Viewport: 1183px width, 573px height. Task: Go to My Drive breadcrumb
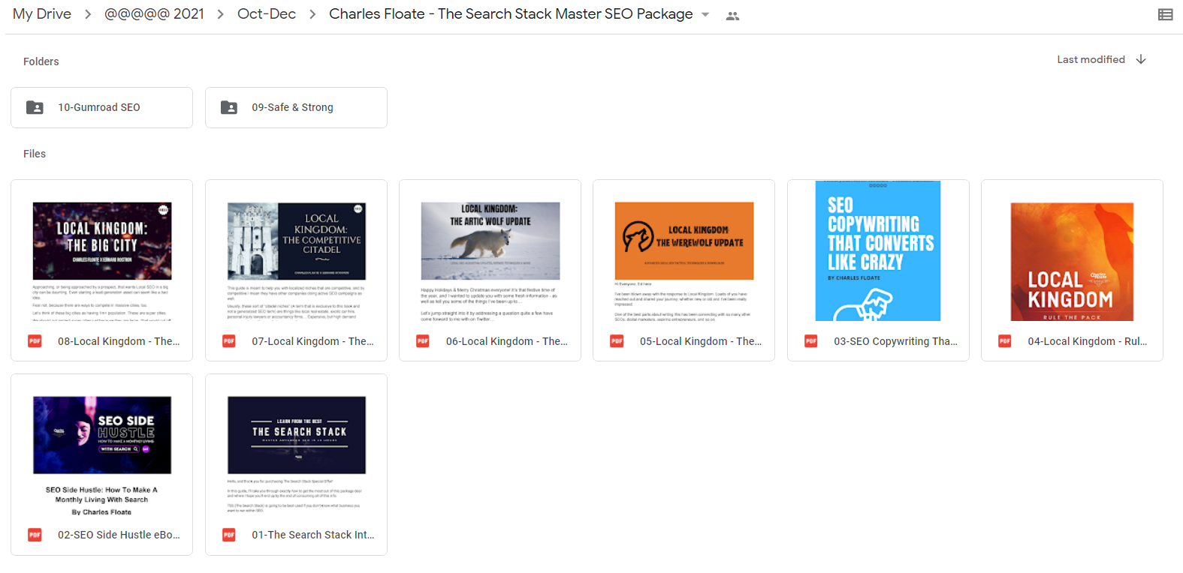click(42, 14)
